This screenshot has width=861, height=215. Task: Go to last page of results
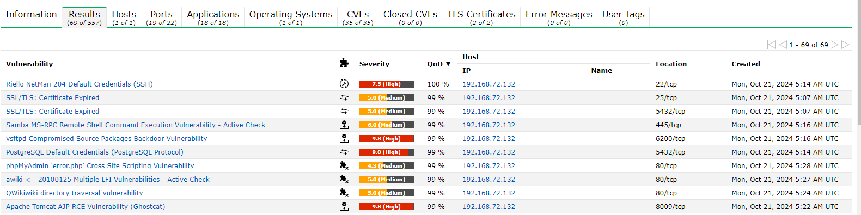pyautogui.click(x=846, y=45)
